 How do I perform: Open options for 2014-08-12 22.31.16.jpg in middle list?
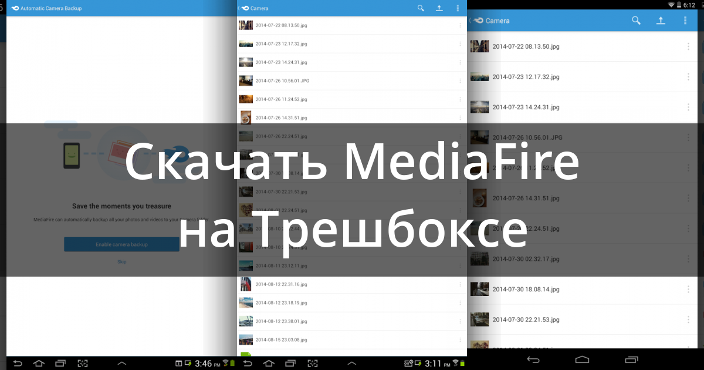click(x=460, y=284)
